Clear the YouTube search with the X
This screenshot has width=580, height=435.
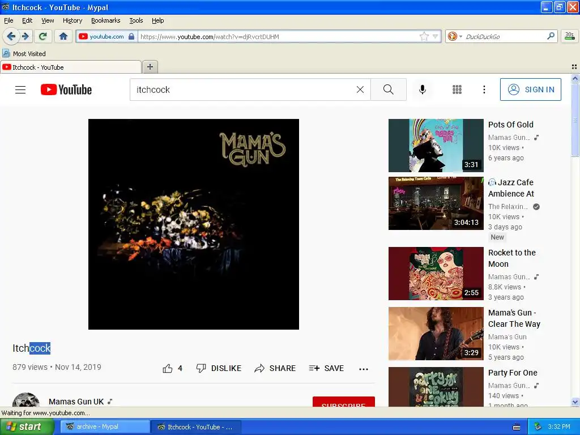click(x=360, y=89)
